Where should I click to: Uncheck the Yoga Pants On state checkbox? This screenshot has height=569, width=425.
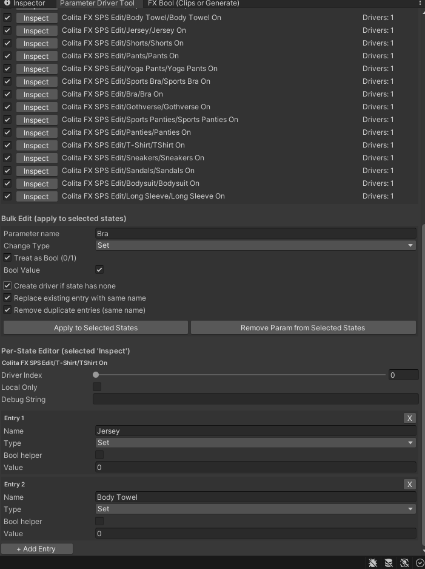tap(7, 69)
